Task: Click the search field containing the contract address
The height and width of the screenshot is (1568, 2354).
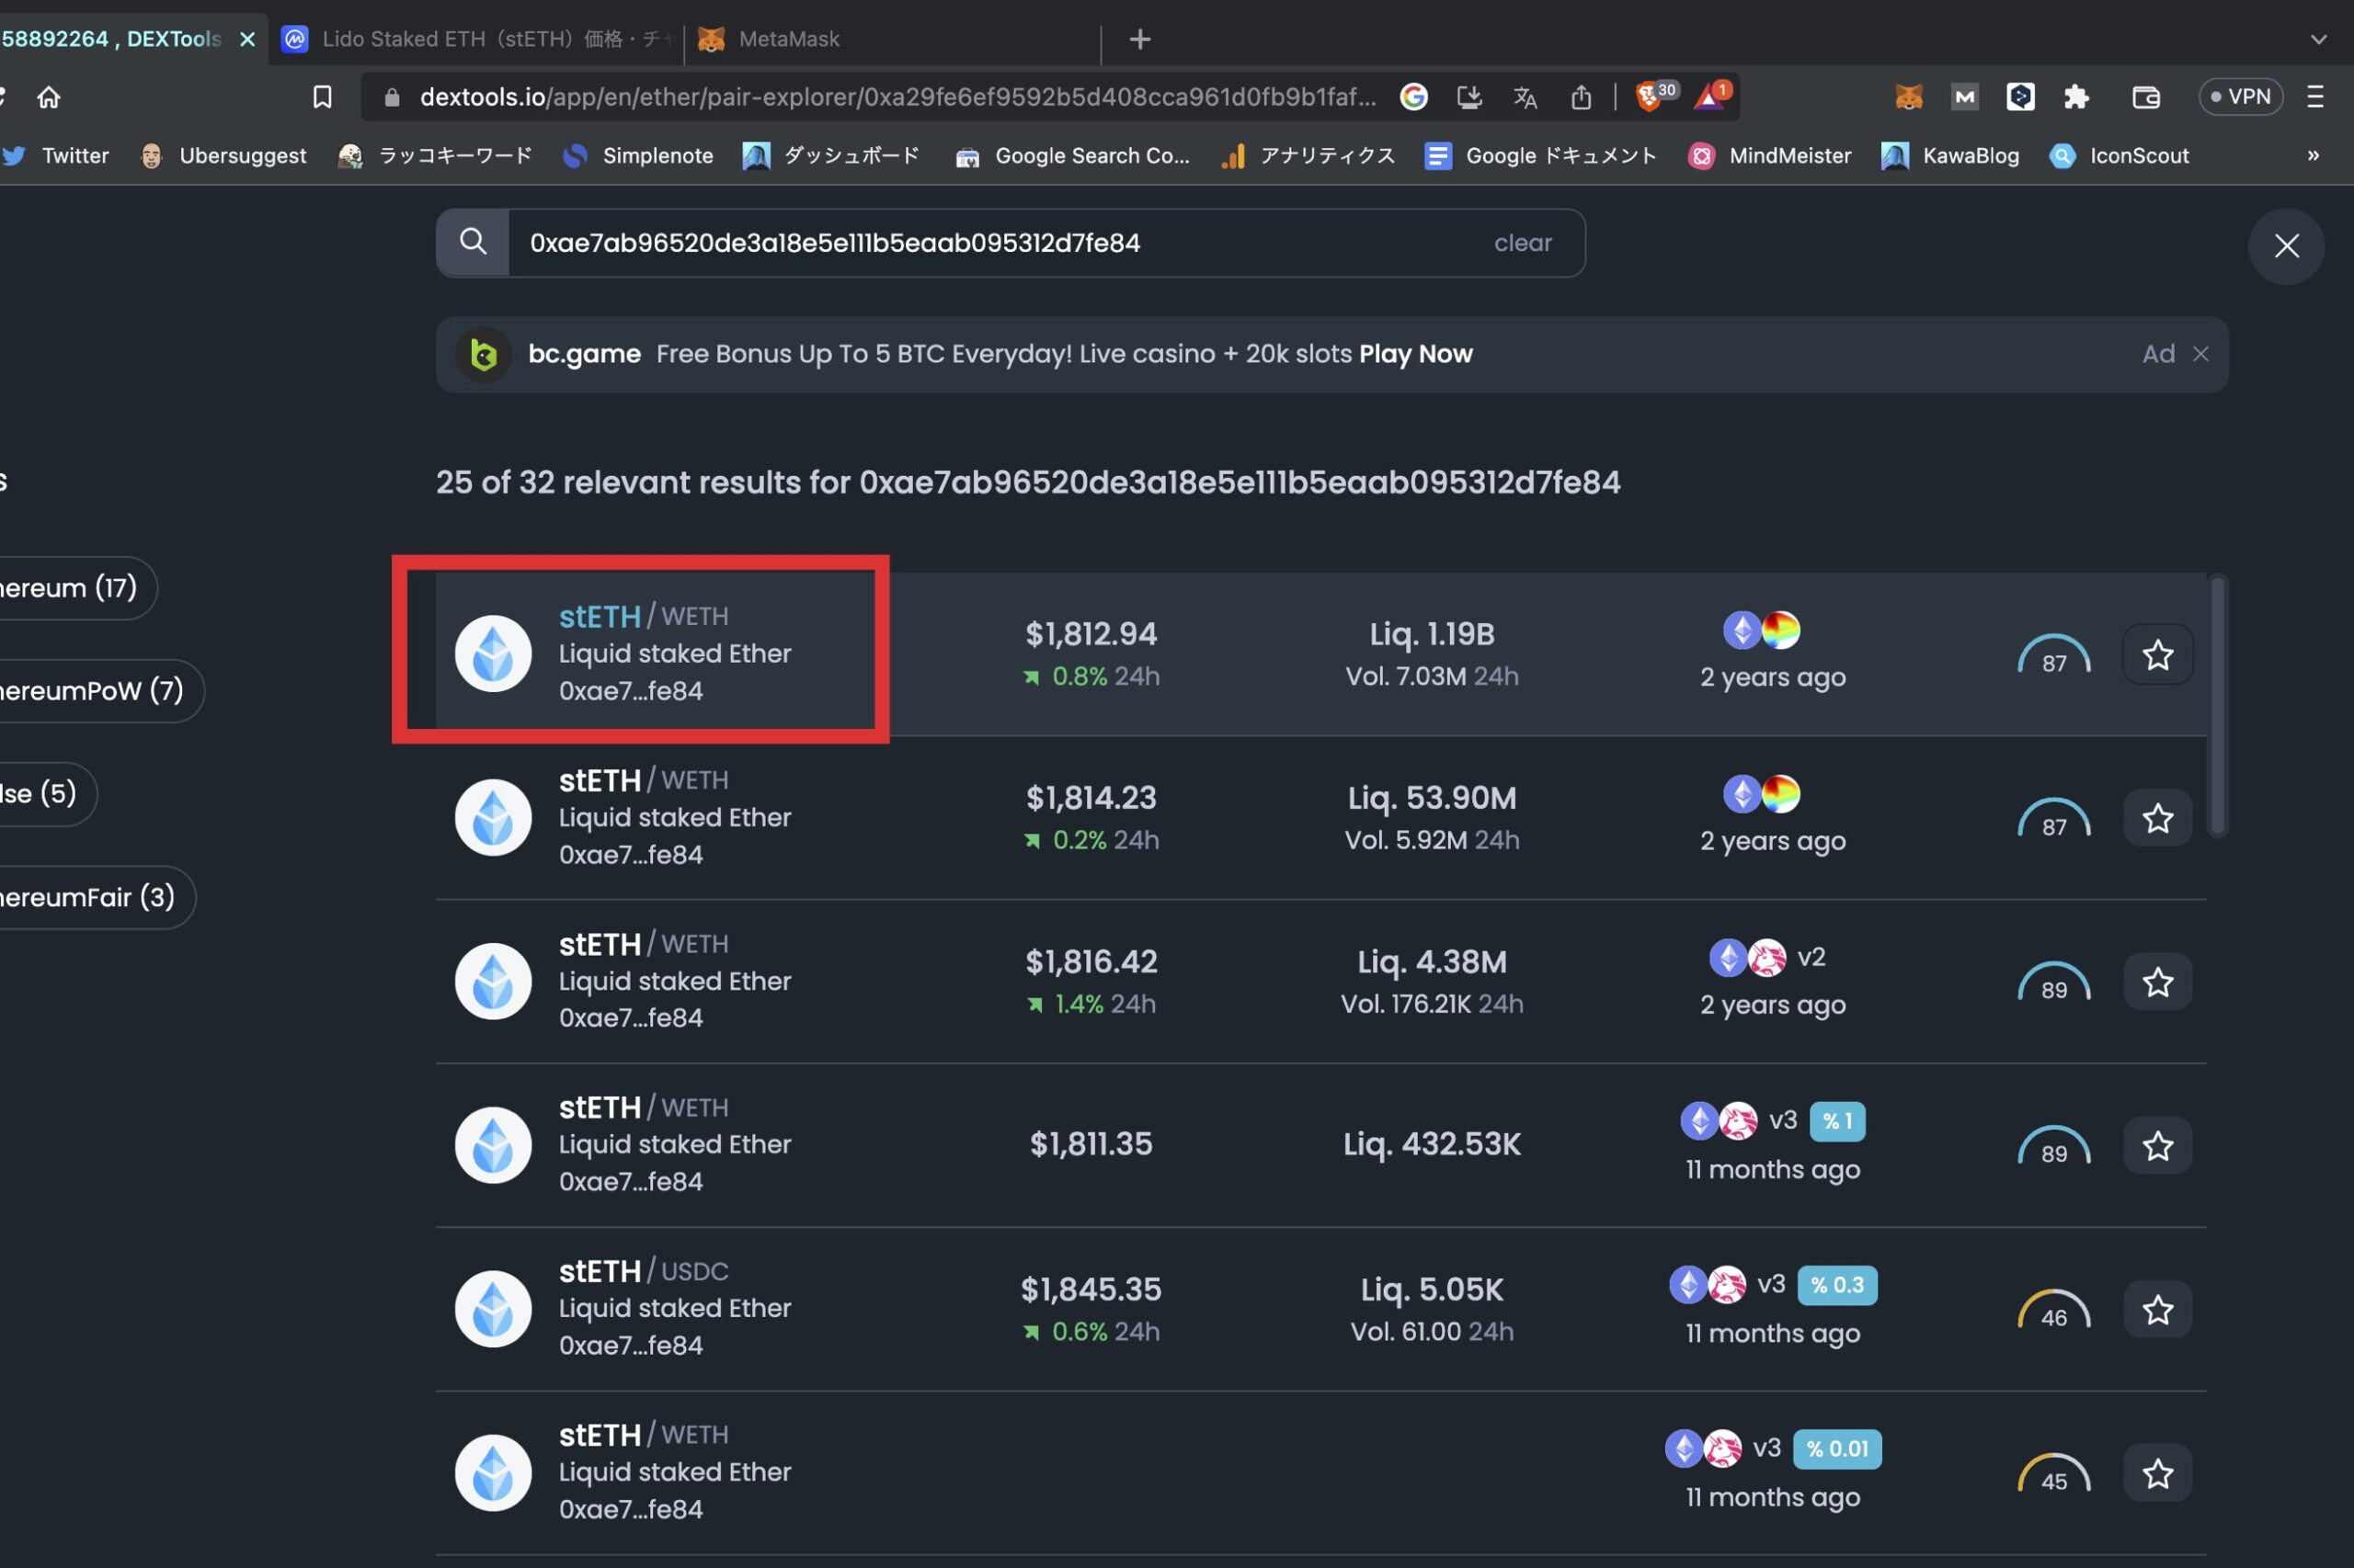Action: coord(1000,242)
